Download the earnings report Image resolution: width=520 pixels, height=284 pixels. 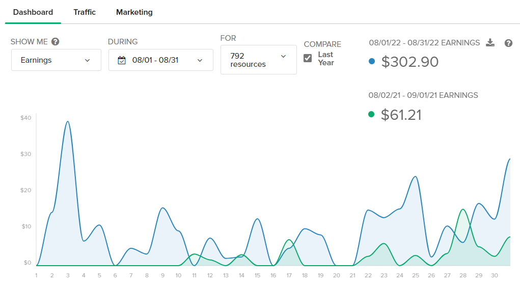pos(490,43)
